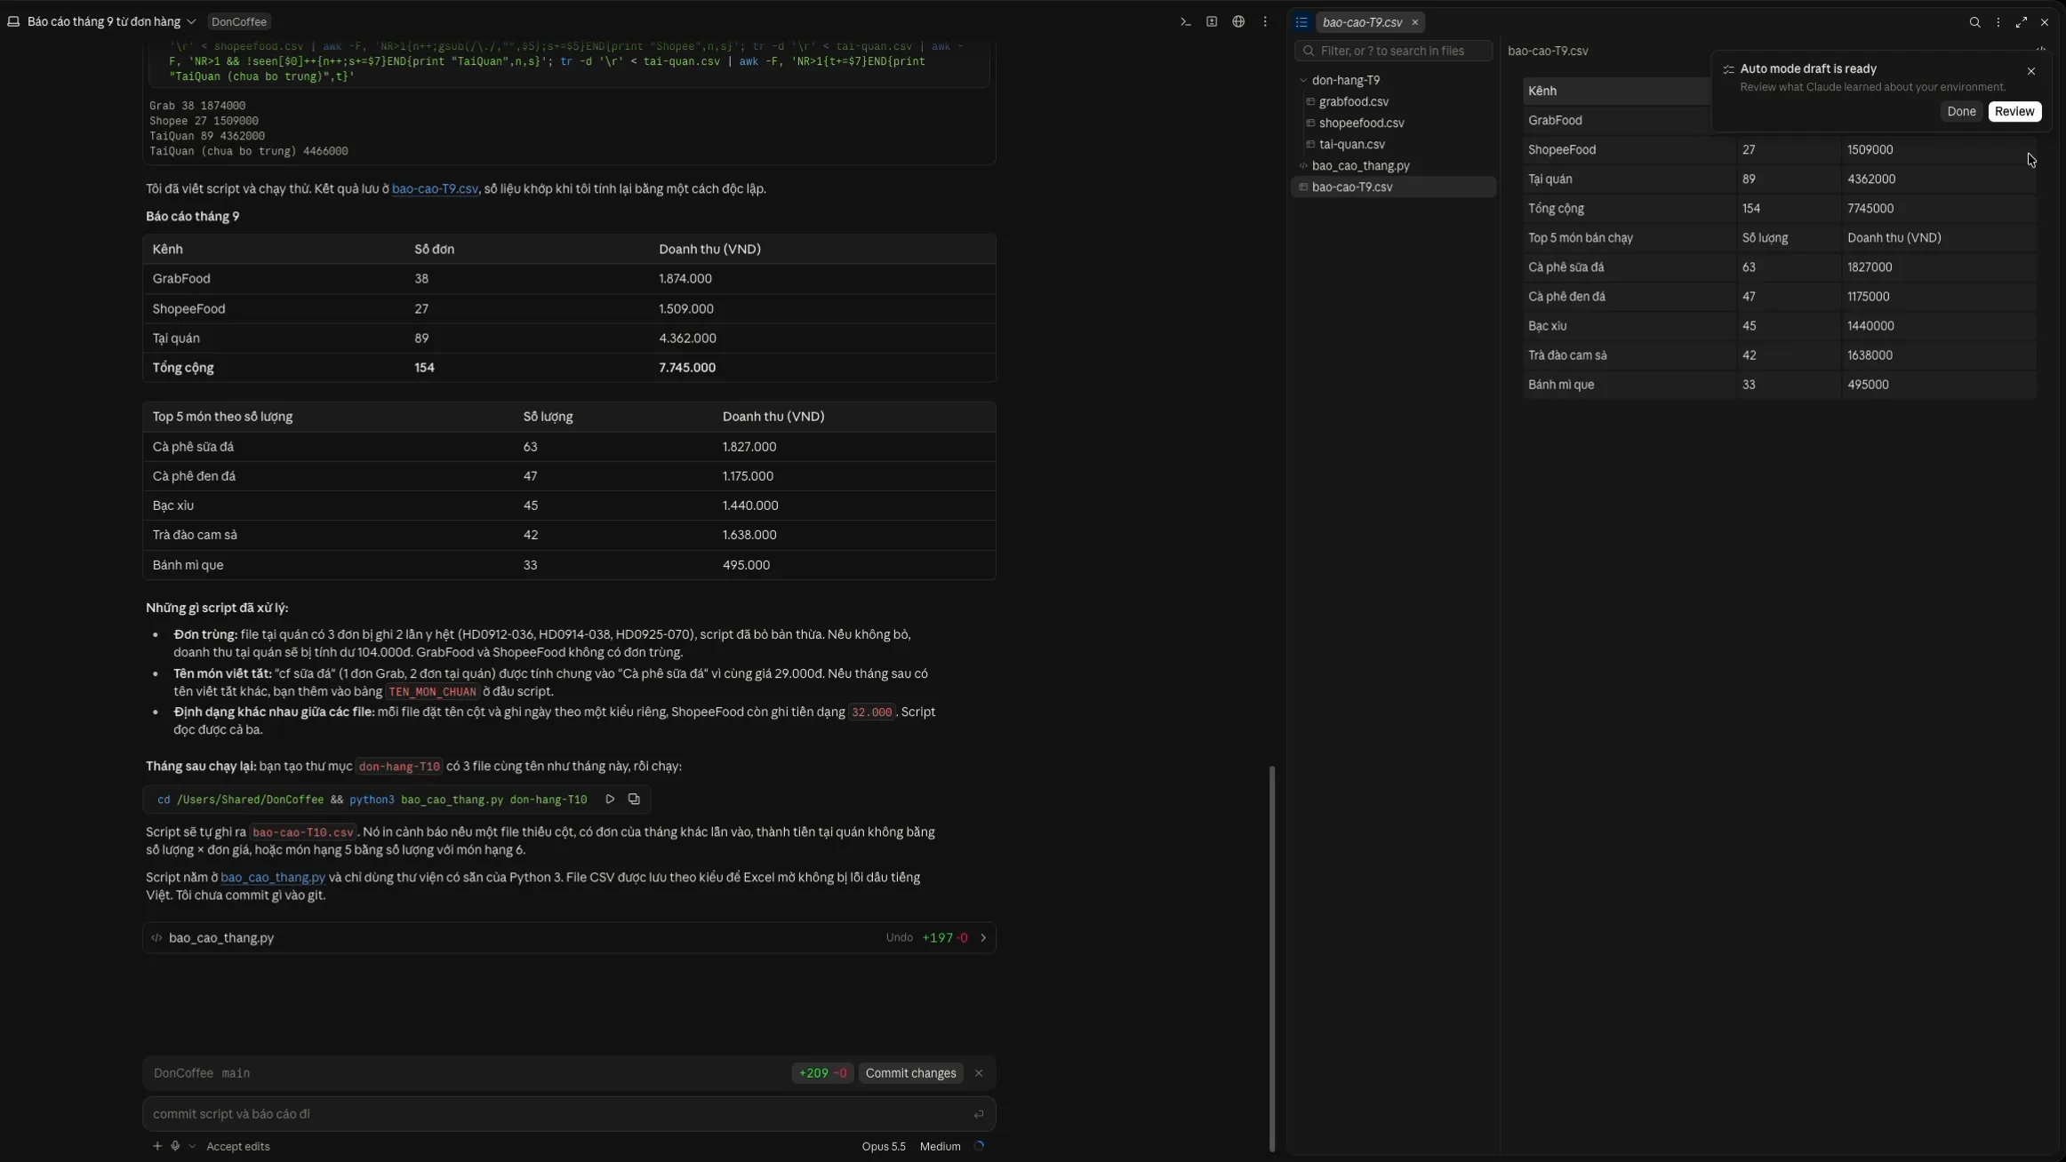The height and width of the screenshot is (1162, 2066).
Task: Toggle the file list sidebar icon
Action: click(1301, 22)
